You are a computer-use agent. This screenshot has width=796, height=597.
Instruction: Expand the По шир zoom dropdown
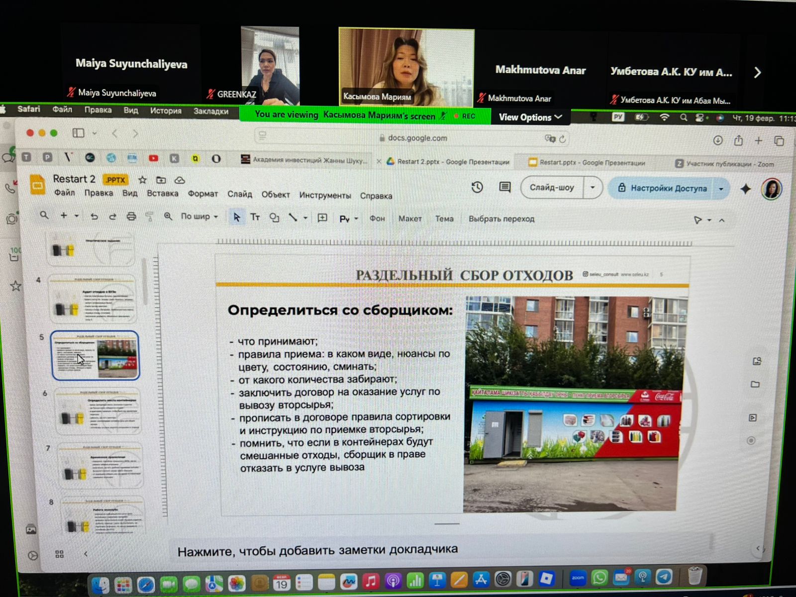[199, 216]
